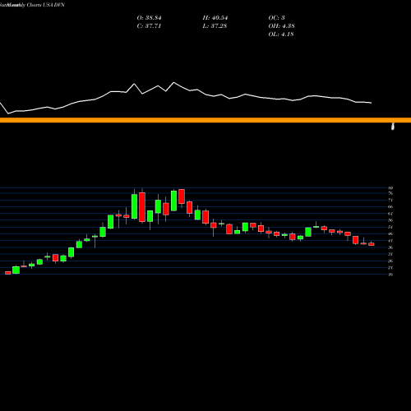Click the 46 price axis label
Viewport: 411px width, 411px height.
click(390, 233)
